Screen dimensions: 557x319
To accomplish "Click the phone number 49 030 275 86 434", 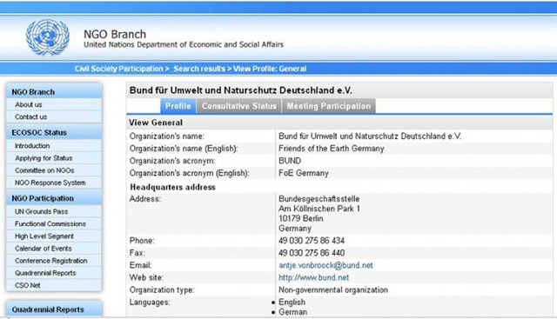I will pos(312,241).
